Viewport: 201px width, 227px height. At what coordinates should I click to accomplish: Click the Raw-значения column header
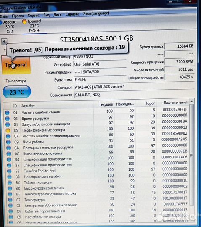[173, 103]
